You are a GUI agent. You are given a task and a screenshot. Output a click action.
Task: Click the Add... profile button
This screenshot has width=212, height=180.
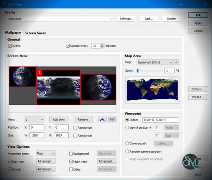149,19
